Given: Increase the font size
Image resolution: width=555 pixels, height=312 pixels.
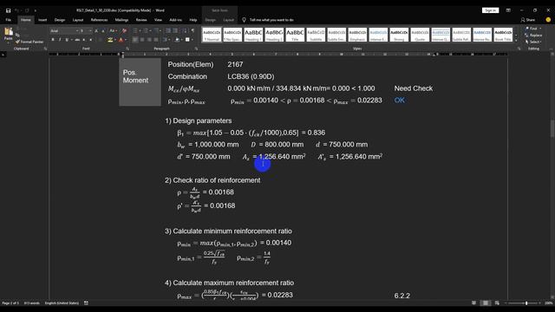Looking at the screenshot, I should (x=96, y=31).
